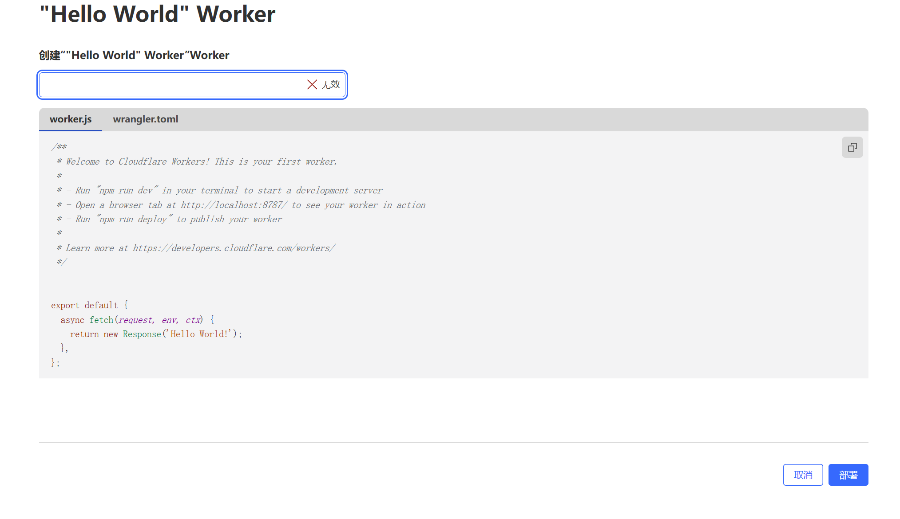This screenshot has height=519, width=900.
Task: Click the 'Hello World!' string literal
Action: [198, 334]
